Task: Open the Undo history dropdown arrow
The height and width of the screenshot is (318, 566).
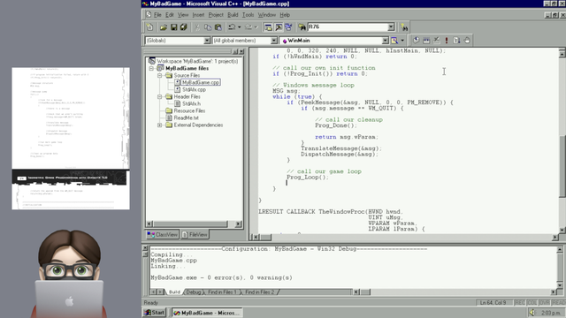Action: click(239, 27)
